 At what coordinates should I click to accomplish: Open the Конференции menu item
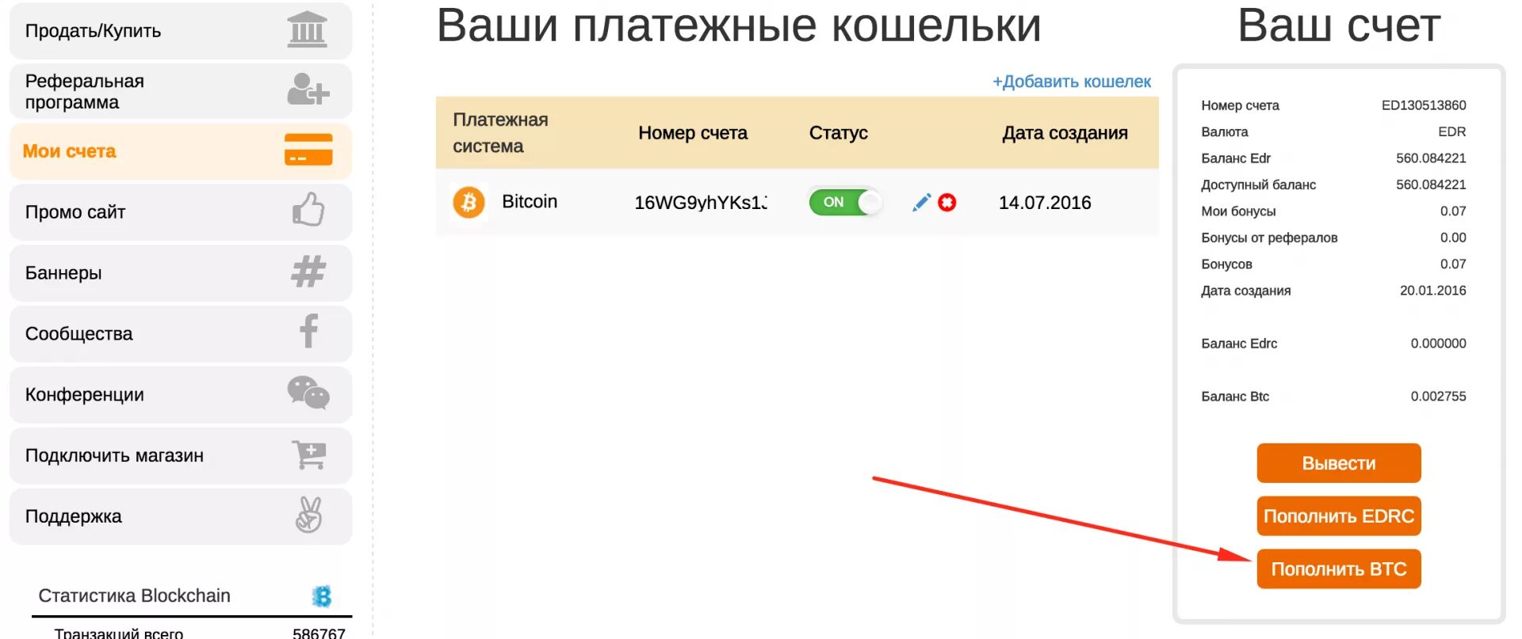pyautogui.click(x=181, y=394)
